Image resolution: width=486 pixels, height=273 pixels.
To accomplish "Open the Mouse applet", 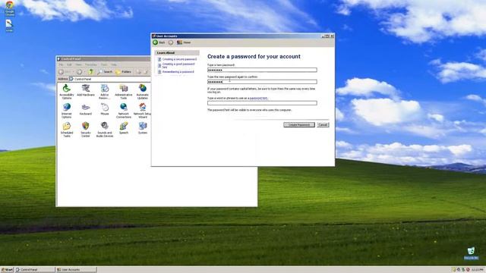I will (x=105, y=109).
